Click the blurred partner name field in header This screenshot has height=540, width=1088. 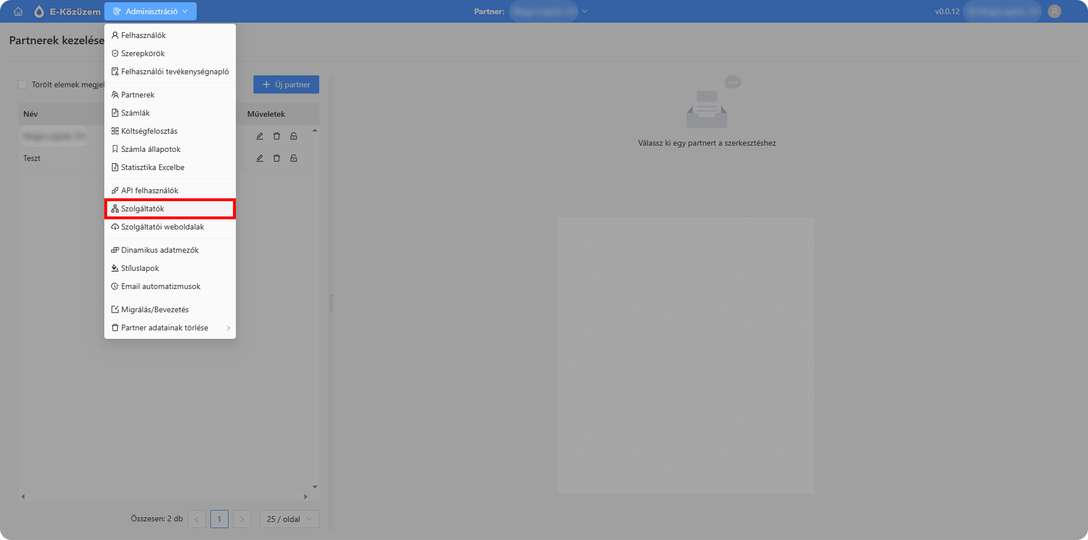[544, 11]
